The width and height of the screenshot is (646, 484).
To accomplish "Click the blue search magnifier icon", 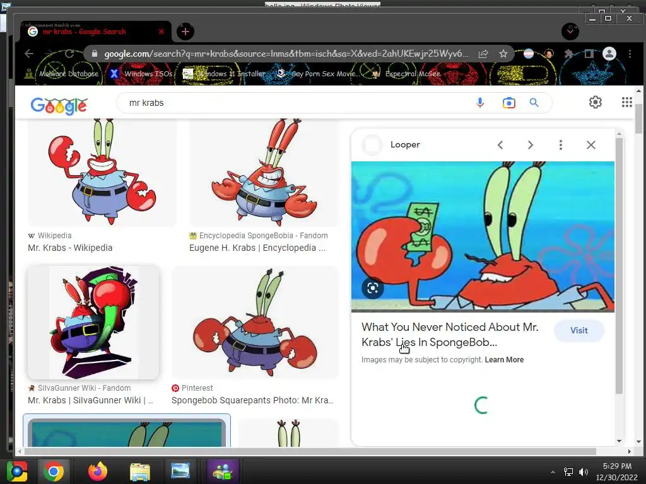I will point(534,103).
